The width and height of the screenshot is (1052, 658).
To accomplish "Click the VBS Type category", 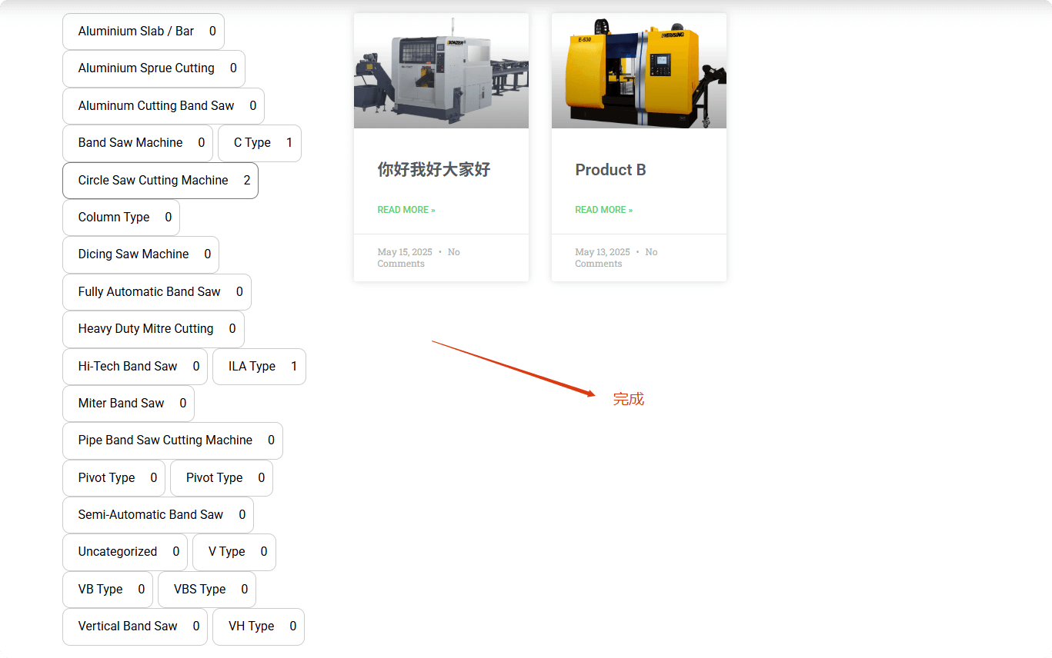I will 207,590.
